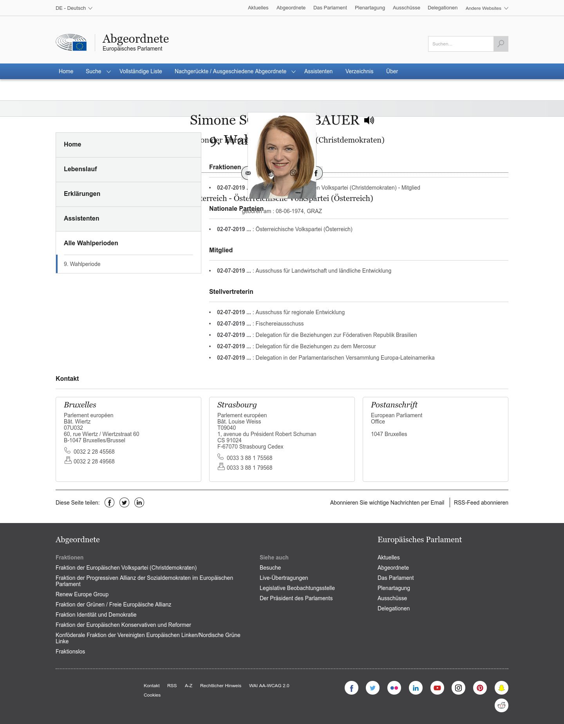
Task: Open footer Der Präsident des Parlaments
Action: 296,598
